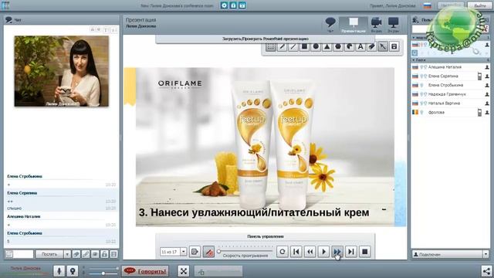This screenshot has height=278, width=494.
Task: Click the chat message input field
Action: point(23,254)
